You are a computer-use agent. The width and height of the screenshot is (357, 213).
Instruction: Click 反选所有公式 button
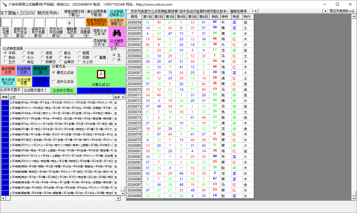(x=24, y=70)
